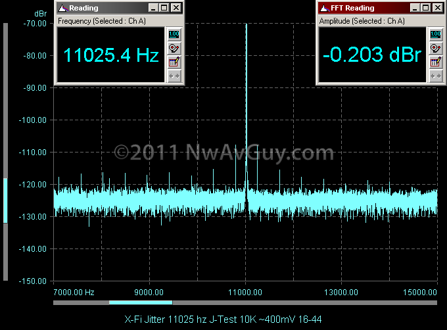Click the Reading window title bar
This screenshot has width=447, height=330.
[x=120, y=8]
